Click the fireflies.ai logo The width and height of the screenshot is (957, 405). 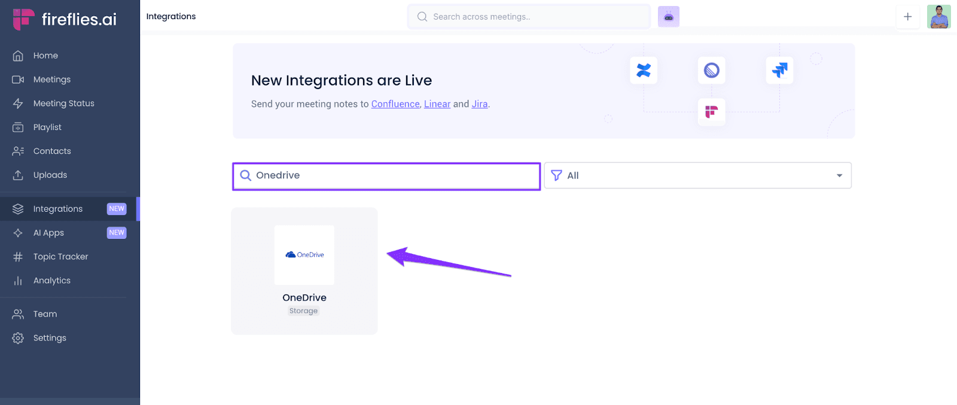point(65,19)
